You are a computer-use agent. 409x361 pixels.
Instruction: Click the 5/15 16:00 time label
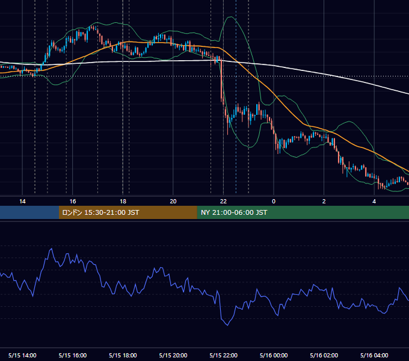73,355
